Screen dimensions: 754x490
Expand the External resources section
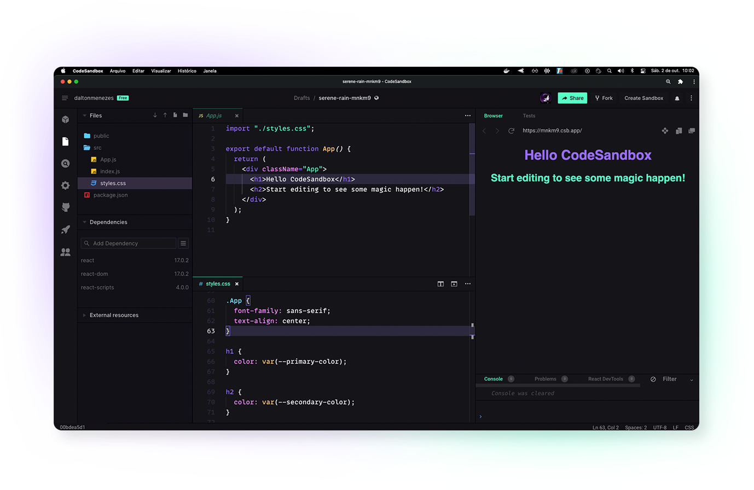[84, 315]
